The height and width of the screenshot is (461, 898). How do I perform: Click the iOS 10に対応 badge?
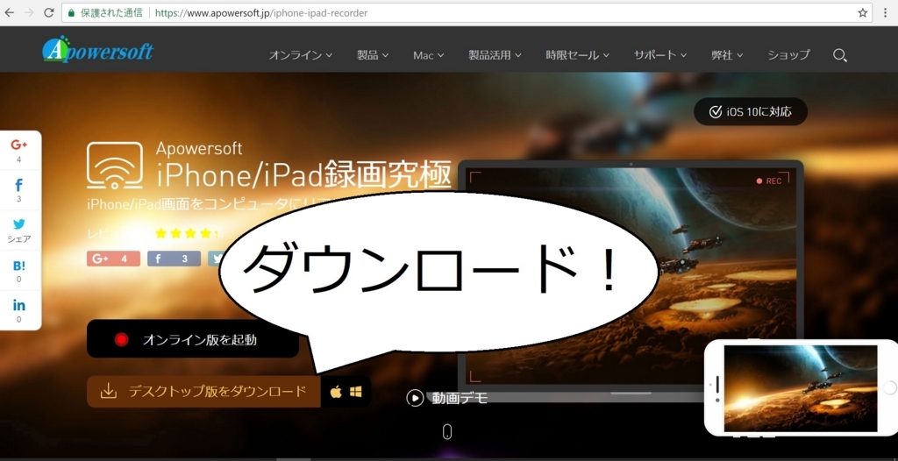point(751,111)
